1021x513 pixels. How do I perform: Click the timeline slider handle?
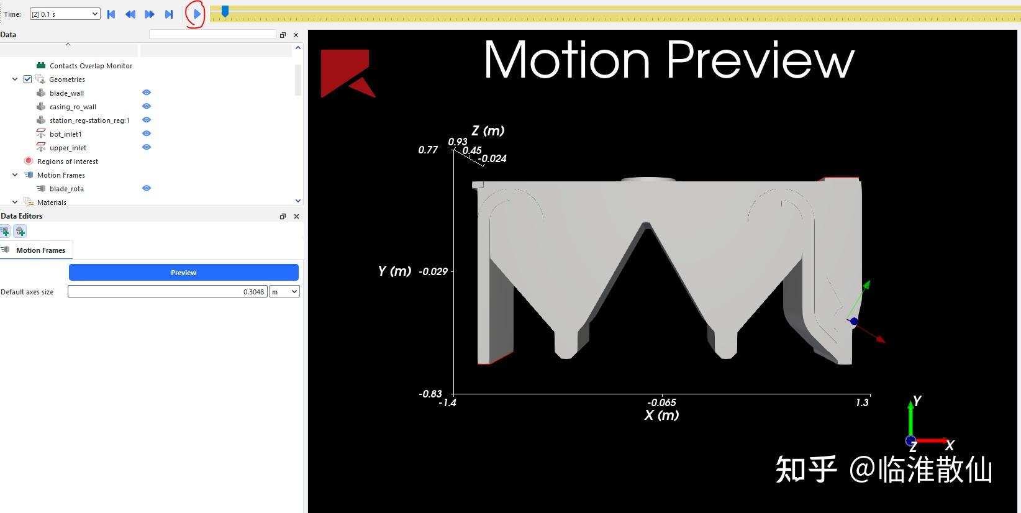coord(225,11)
